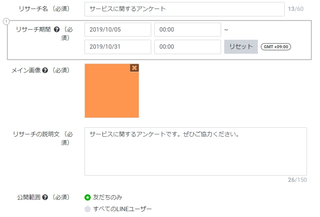320x217 pixels.
Task: Open the help tooltip next to メイン画像
Action: click(x=45, y=70)
